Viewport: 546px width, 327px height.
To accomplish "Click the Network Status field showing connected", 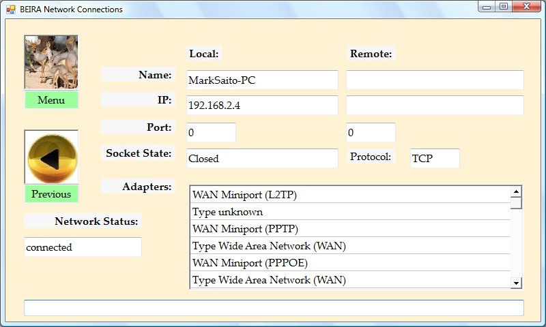I will [x=83, y=247].
